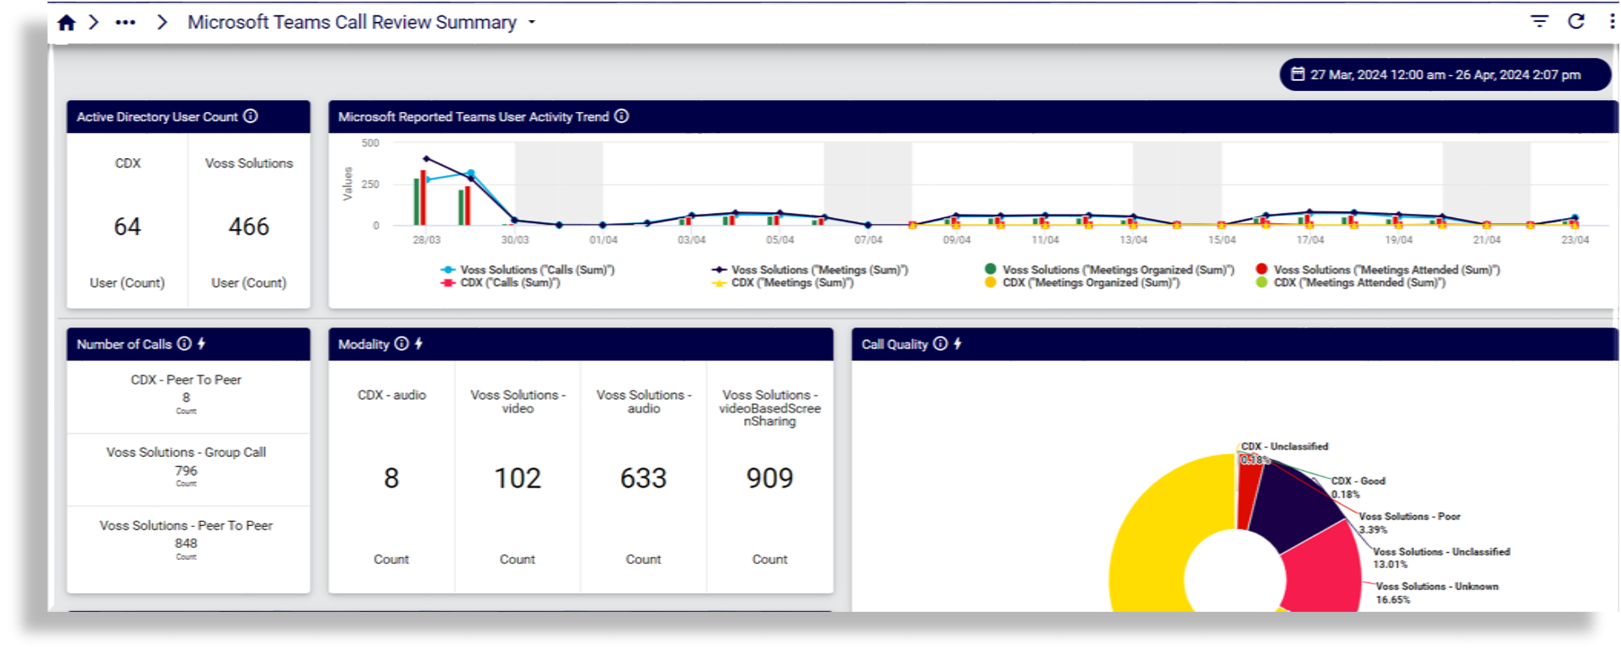Toggle Voss Solutions Meetings (Sum) legend series
The height and width of the screenshot is (654, 1621).
[x=810, y=270]
